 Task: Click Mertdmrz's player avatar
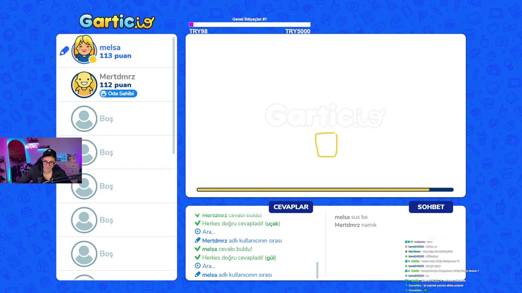(x=84, y=85)
